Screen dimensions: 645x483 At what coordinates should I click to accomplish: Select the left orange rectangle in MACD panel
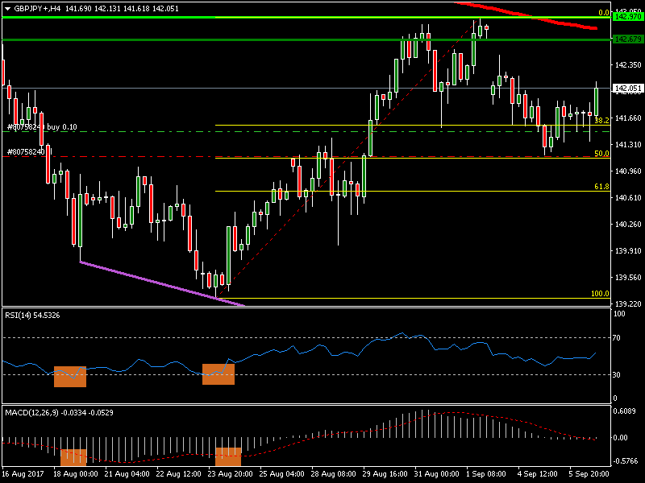[73, 456]
